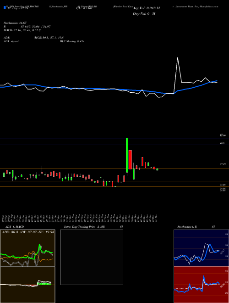229x303 pixels.
Task: Click the white price line spike peak
Action: pyautogui.click(x=178, y=57)
